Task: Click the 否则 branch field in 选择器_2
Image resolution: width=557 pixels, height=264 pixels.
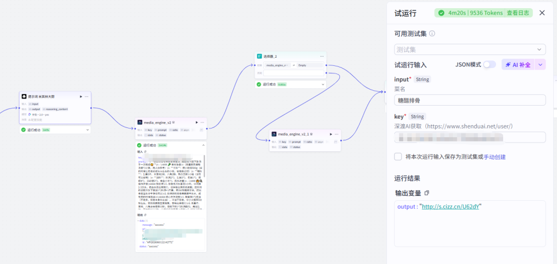Action: [x=294, y=73]
